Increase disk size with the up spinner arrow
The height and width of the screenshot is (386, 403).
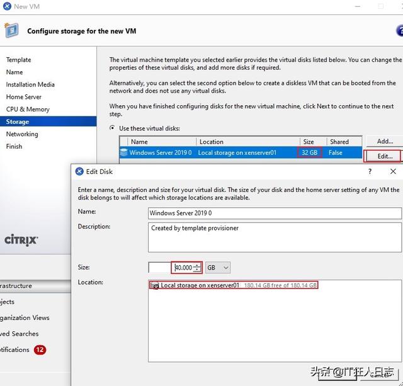(x=197, y=265)
